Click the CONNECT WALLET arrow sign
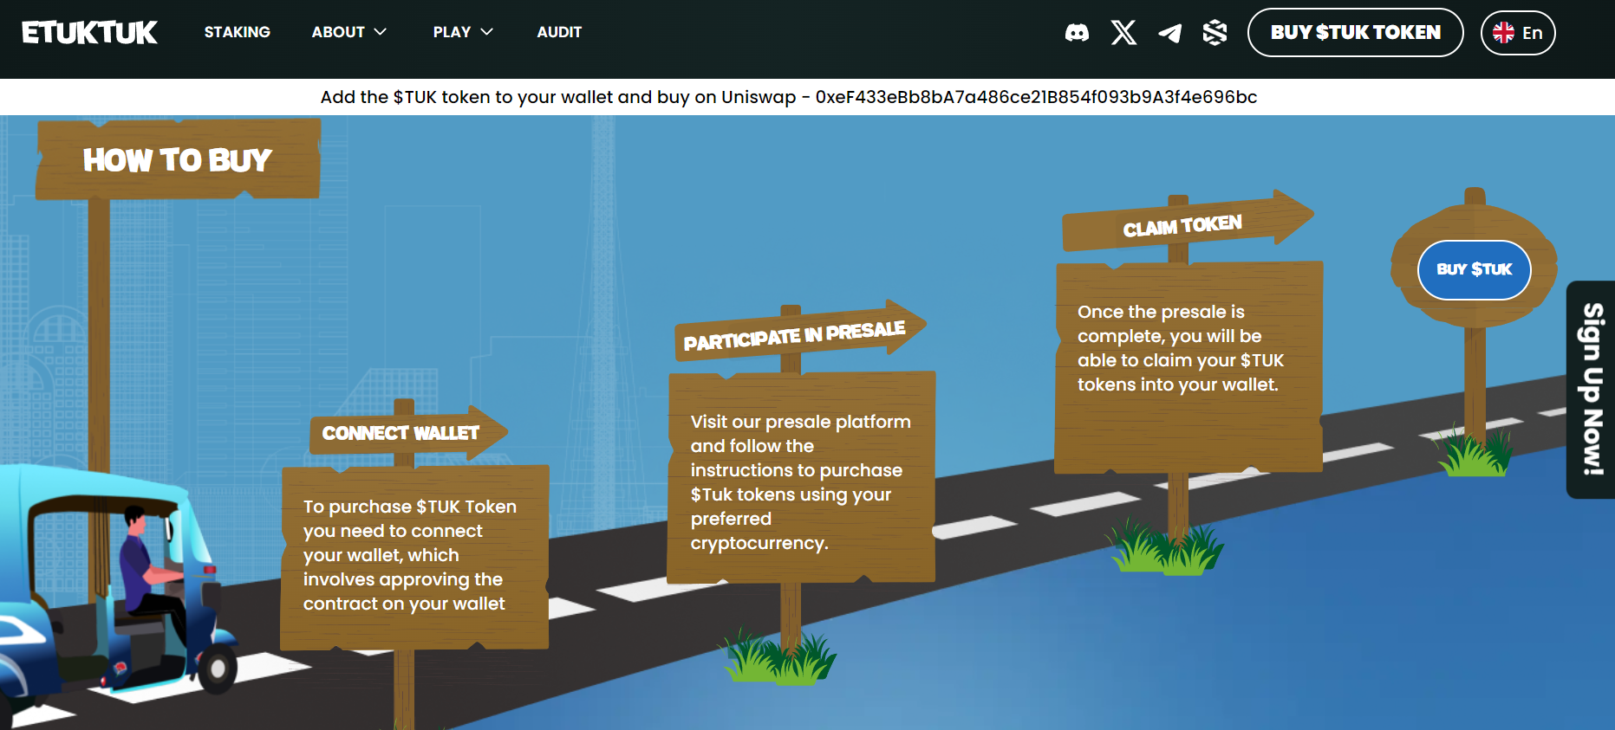1615x730 pixels. click(408, 432)
